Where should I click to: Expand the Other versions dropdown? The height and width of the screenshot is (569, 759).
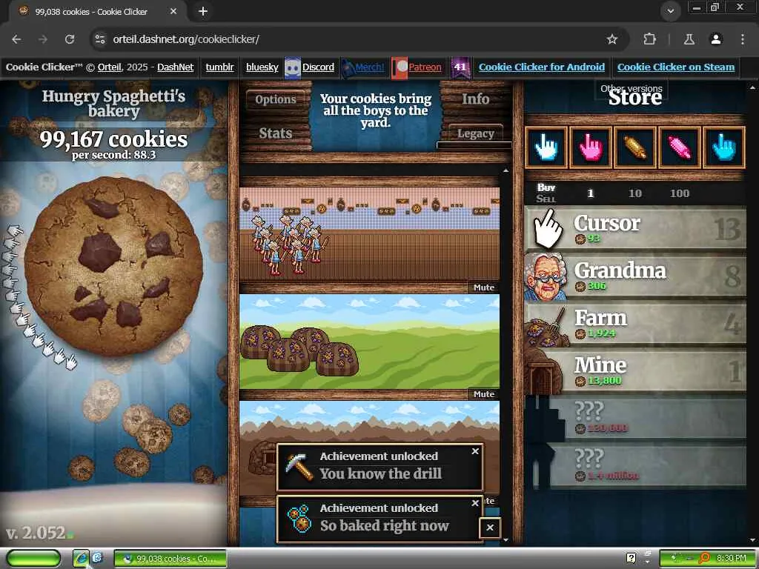[632, 89]
